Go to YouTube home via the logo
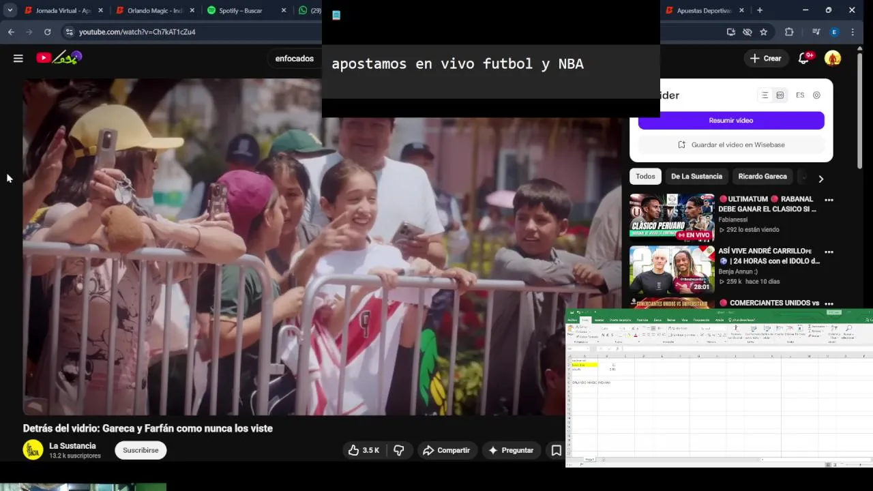 click(x=59, y=58)
